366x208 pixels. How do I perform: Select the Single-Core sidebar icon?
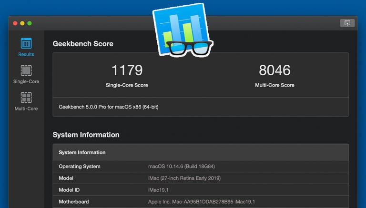26,70
